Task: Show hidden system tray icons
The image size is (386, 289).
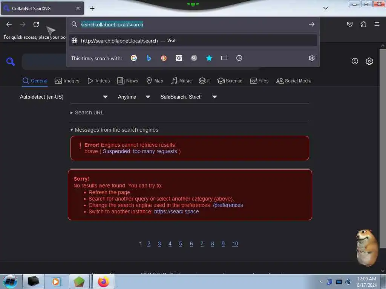Action: click(320, 282)
